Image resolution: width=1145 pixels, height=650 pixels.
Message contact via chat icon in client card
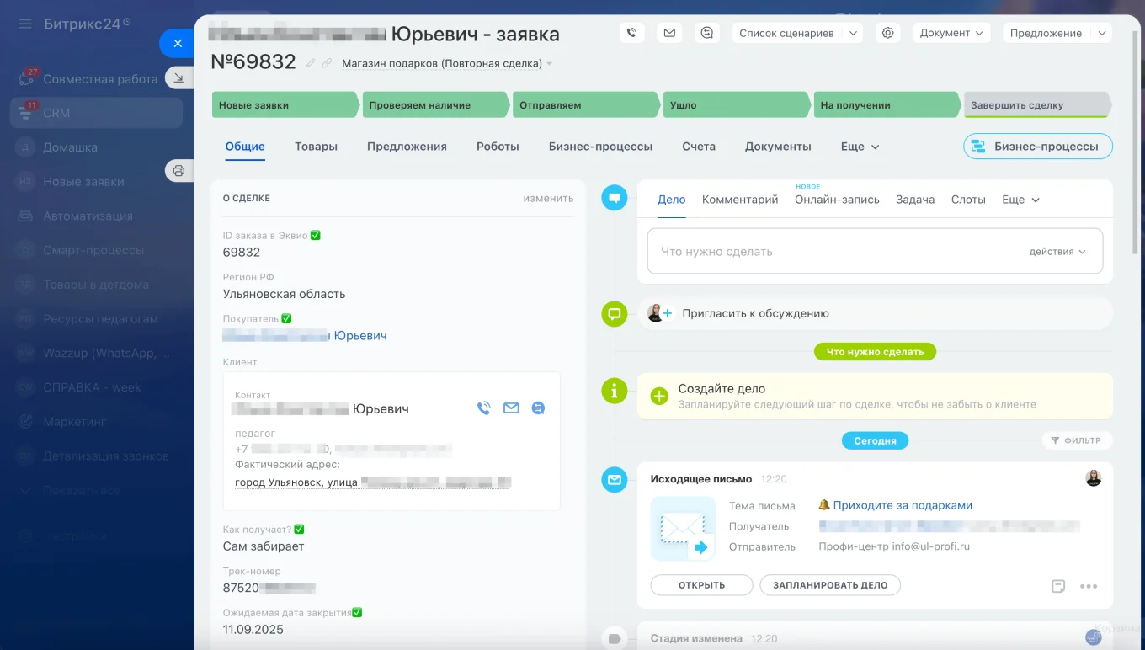coord(538,408)
